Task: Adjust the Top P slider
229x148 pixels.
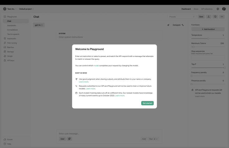Action: (x=208, y=68)
